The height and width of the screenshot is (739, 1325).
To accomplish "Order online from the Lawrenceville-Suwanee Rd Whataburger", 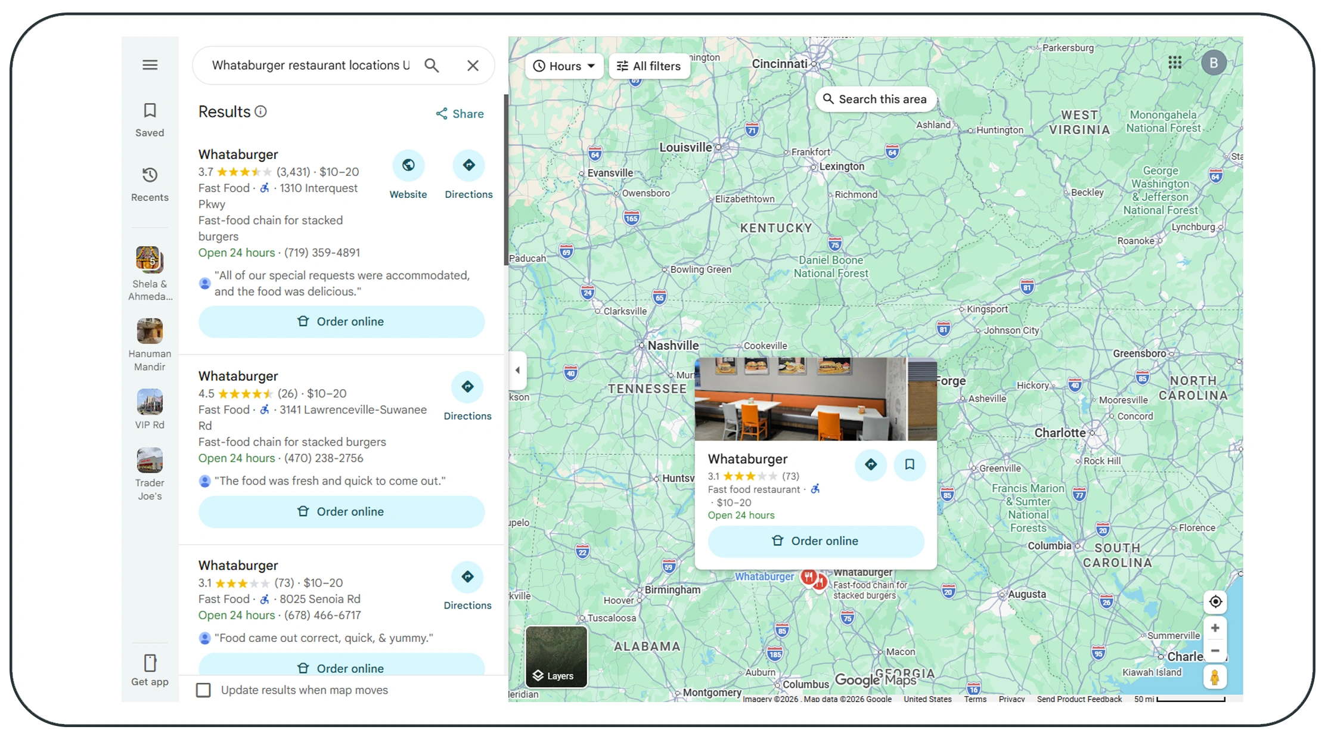I will tap(342, 511).
